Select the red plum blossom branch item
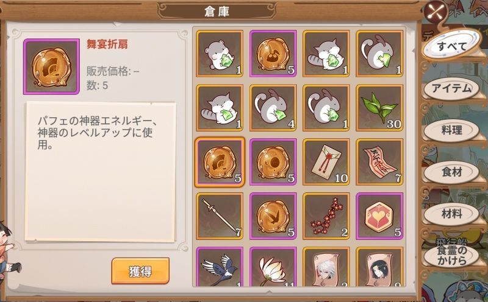 (x=326, y=216)
